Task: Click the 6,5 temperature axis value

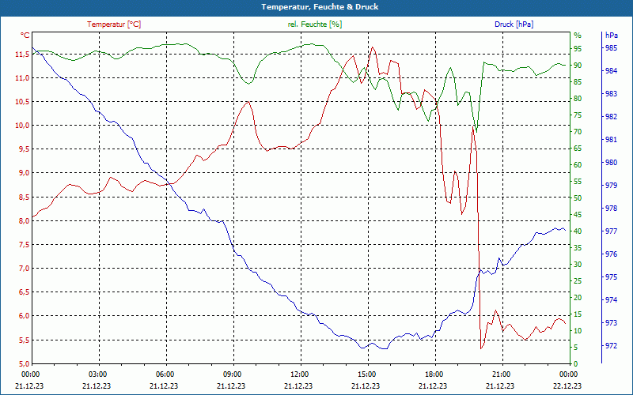Action: [24, 292]
